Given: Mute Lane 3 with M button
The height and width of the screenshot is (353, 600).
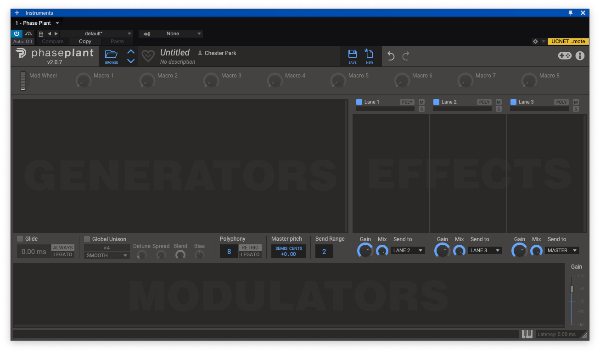Looking at the screenshot, I should point(576,102).
